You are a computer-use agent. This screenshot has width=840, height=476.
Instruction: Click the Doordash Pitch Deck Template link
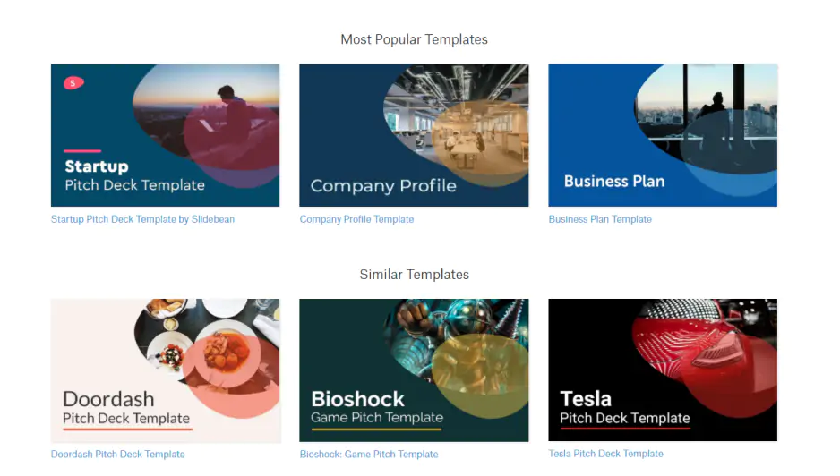[x=117, y=455]
